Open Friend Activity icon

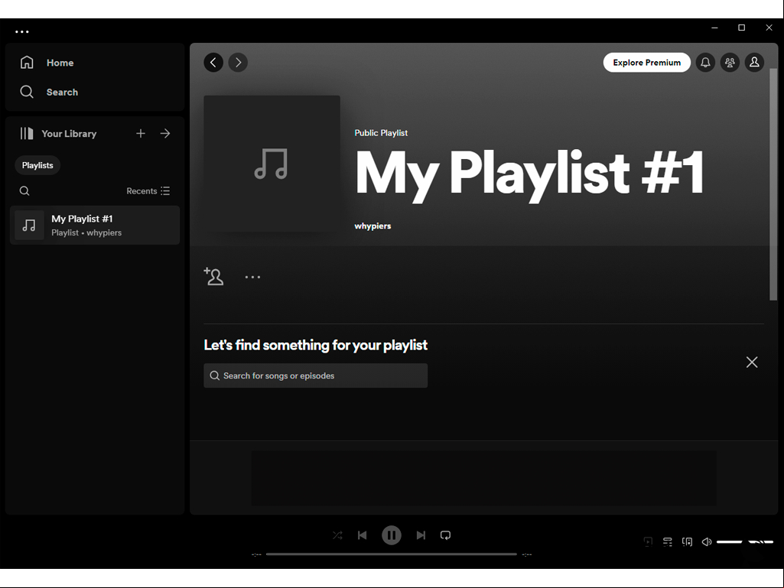pos(730,63)
